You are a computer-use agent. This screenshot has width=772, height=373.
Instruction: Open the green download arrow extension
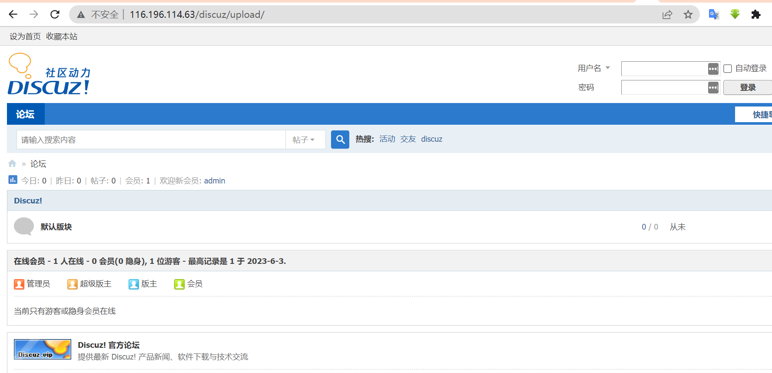[x=735, y=14]
